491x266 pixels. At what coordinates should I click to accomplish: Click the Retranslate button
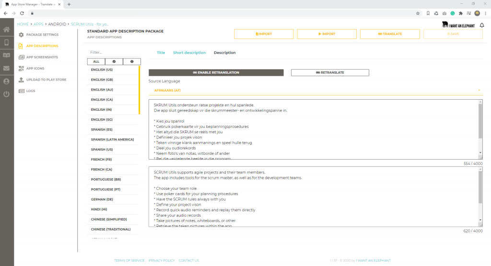[x=330, y=72]
